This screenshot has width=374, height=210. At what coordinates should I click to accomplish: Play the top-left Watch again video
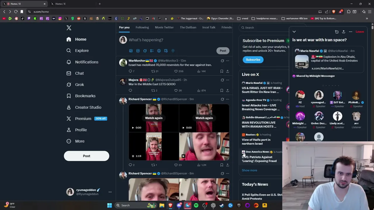tap(133, 127)
